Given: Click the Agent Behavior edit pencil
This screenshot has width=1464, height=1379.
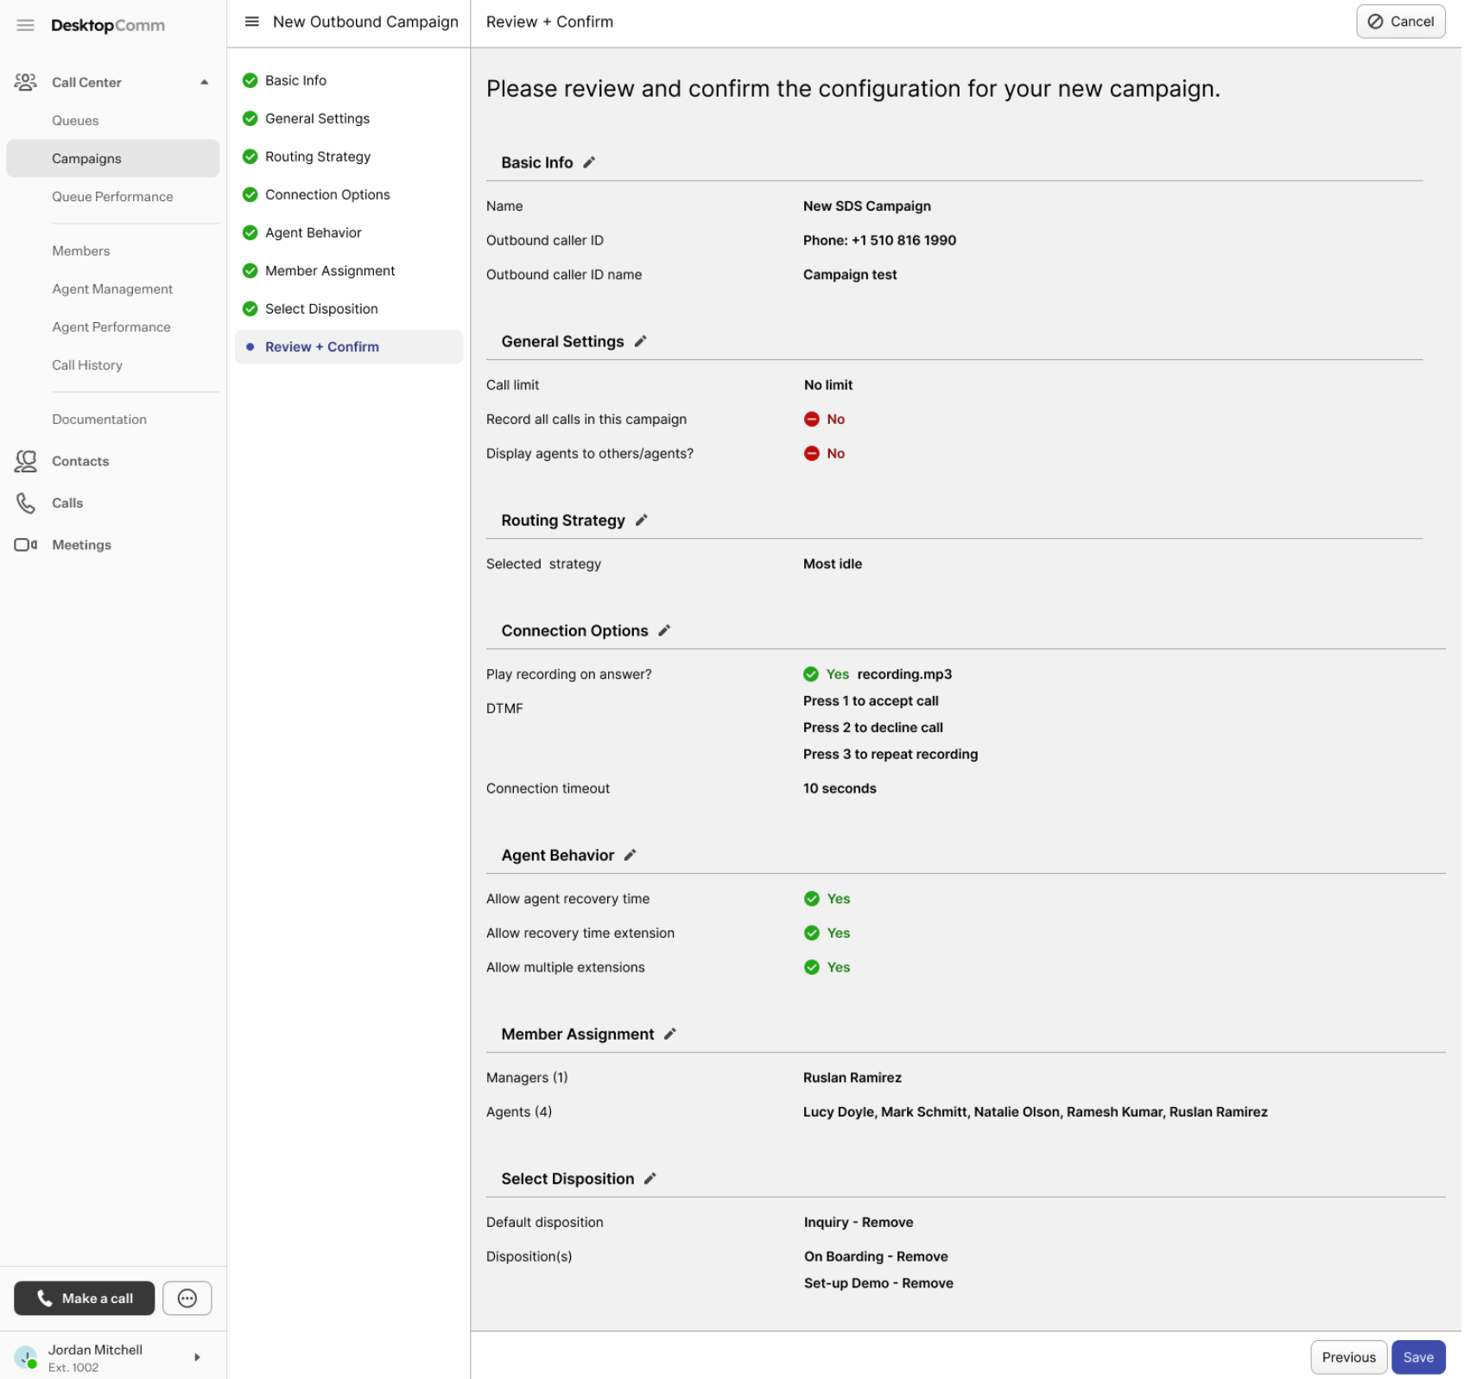Looking at the screenshot, I should coord(630,855).
